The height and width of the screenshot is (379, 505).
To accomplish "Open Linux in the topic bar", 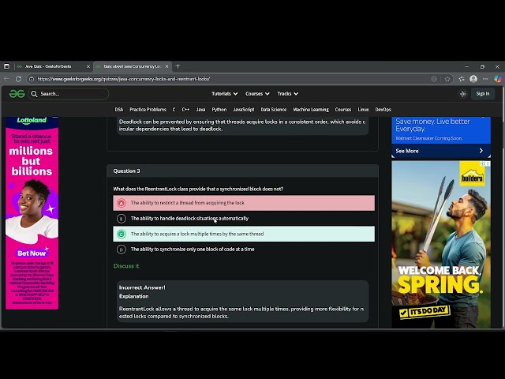I will [x=363, y=110].
